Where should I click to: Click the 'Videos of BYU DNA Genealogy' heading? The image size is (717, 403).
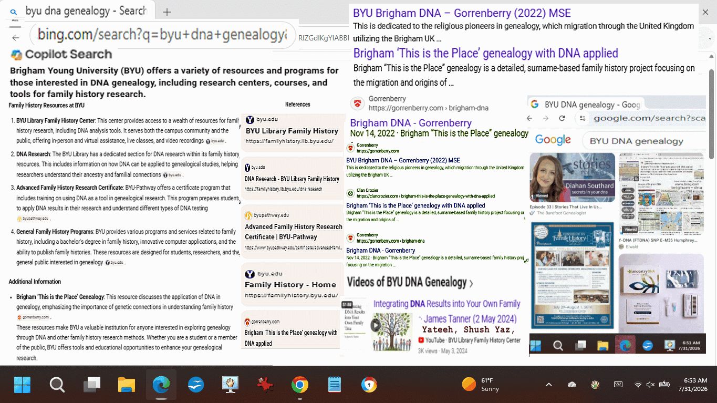click(x=407, y=283)
